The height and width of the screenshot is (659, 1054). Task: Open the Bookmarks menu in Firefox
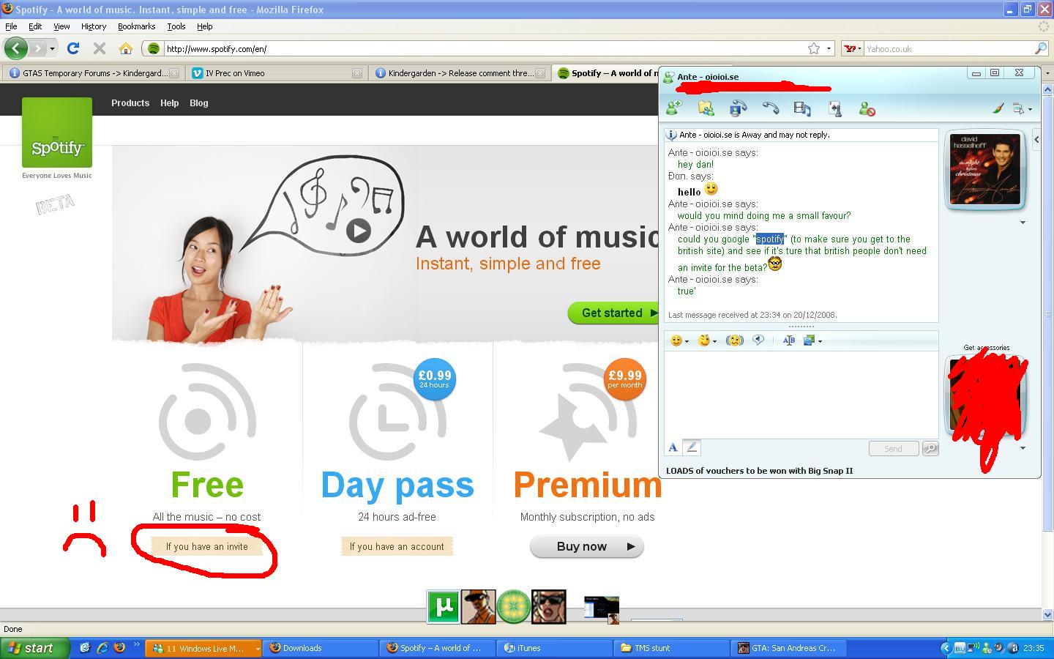pos(136,26)
